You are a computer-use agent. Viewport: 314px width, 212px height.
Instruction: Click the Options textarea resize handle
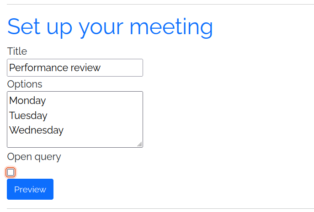139,144
